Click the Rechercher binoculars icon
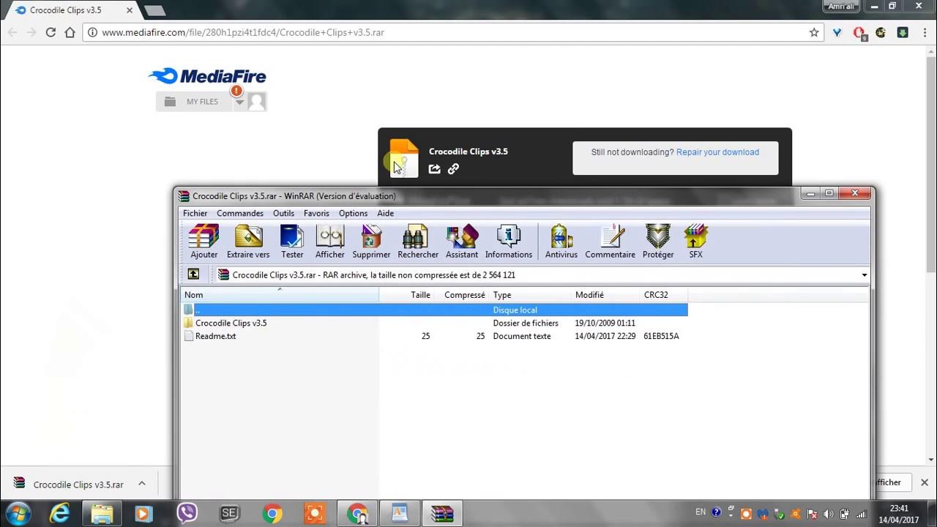The image size is (937, 527). (x=418, y=242)
